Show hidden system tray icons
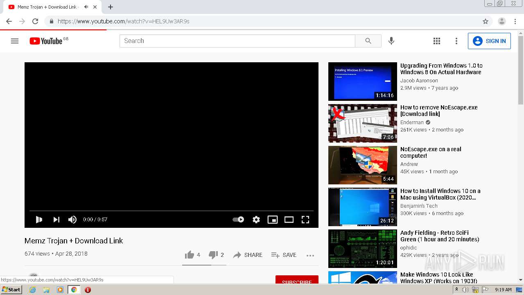 pyautogui.click(x=457, y=290)
